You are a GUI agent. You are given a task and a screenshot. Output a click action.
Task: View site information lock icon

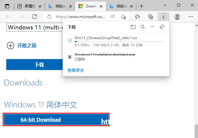pos(49,16)
